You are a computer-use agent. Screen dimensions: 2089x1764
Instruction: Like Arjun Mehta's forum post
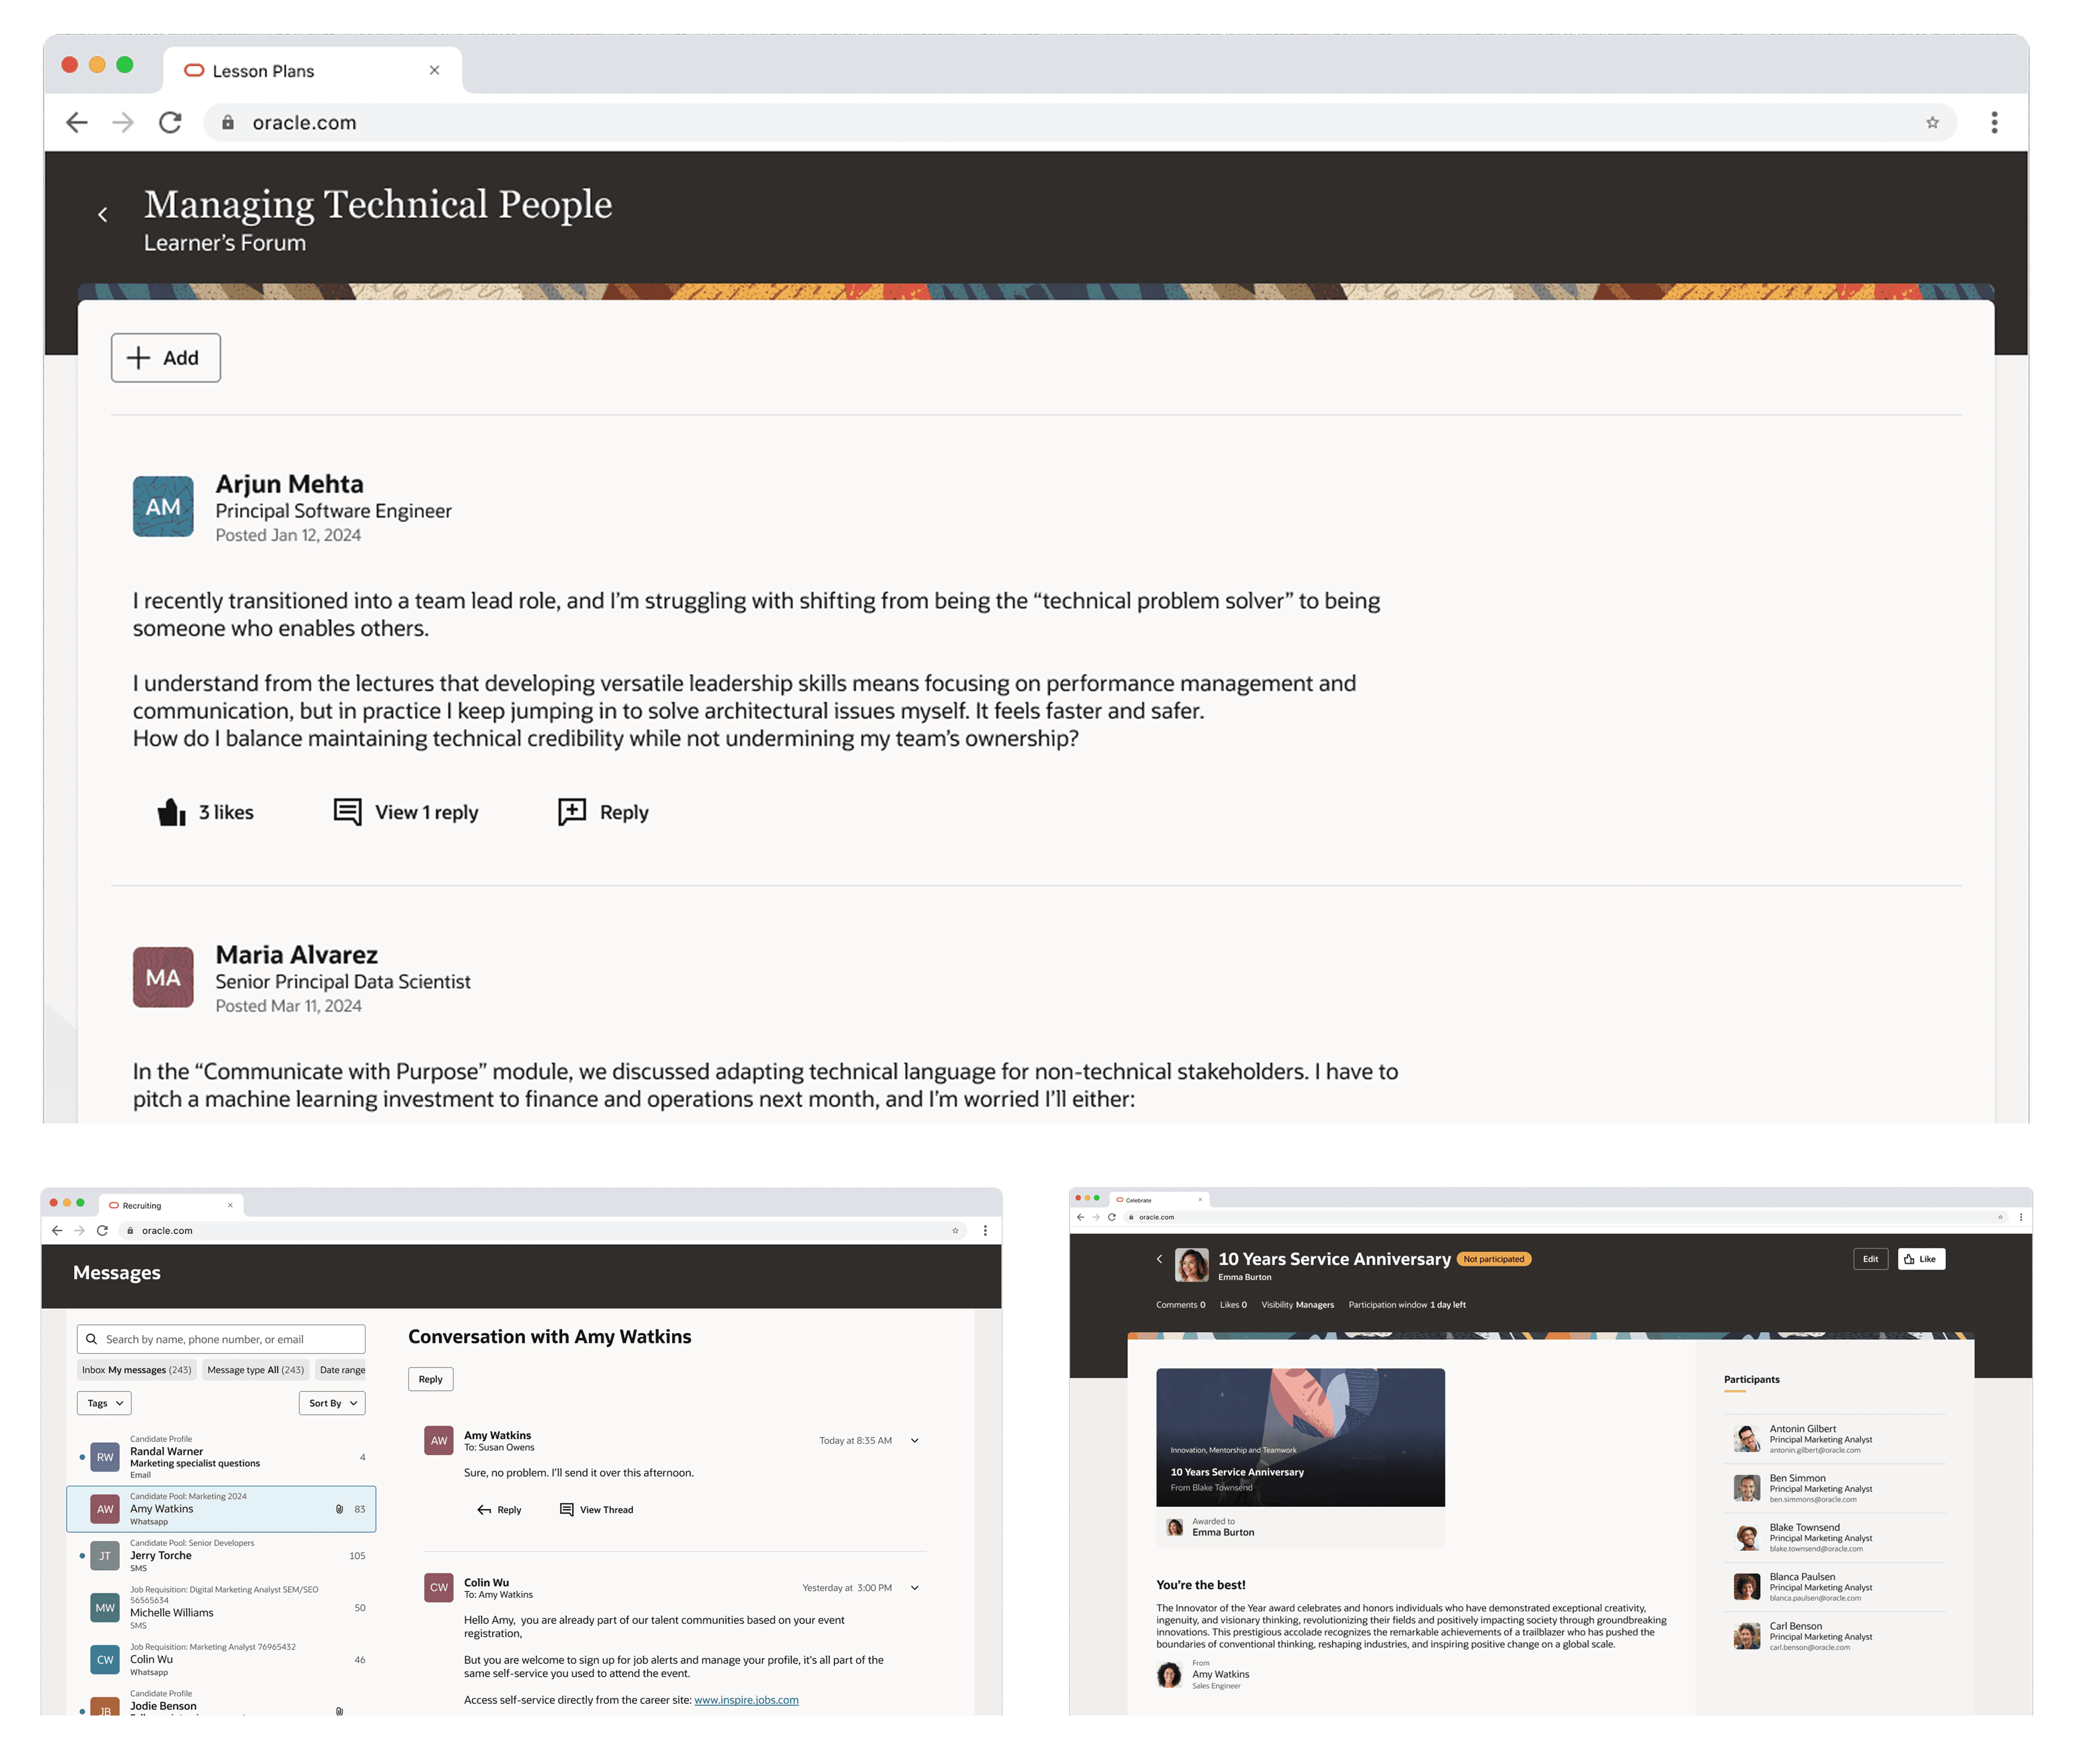point(173,811)
